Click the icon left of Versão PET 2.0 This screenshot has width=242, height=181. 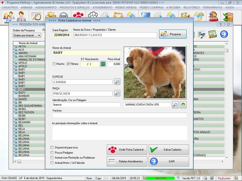(x=178, y=178)
